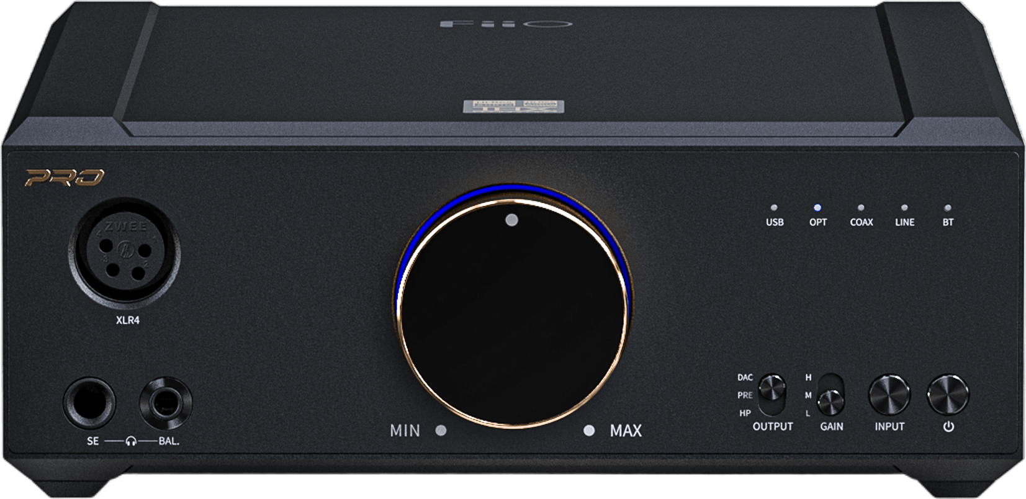Push the INPUT selector button
This screenshot has height=499, width=1026.
(889, 395)
